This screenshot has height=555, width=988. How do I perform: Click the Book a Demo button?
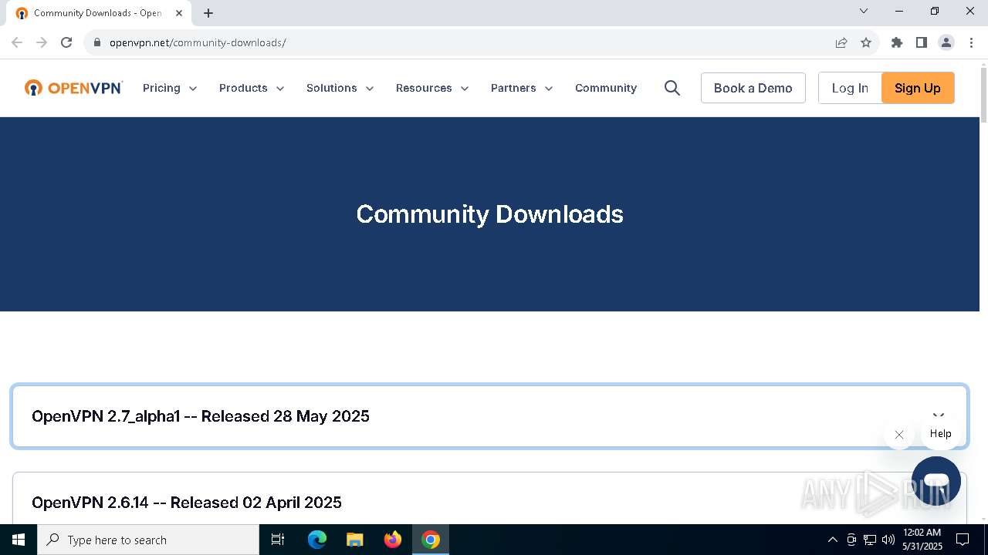click(753, 88)
